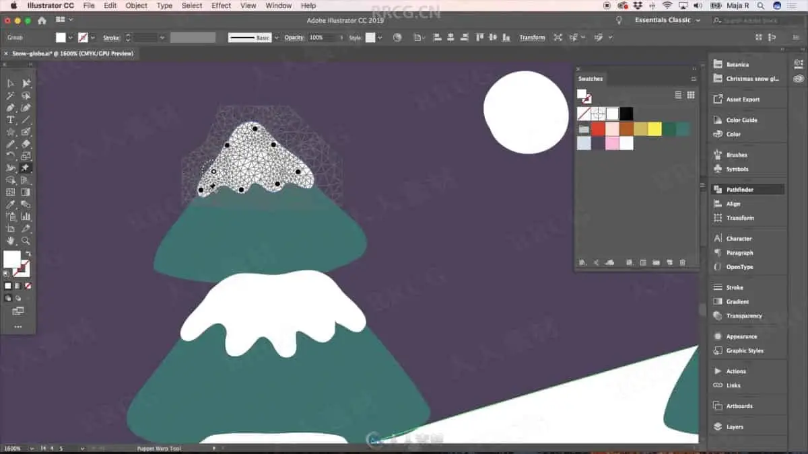808x454 pixels.
Task: Open stroke weight dropdown
Action: [x=162, y=38]
